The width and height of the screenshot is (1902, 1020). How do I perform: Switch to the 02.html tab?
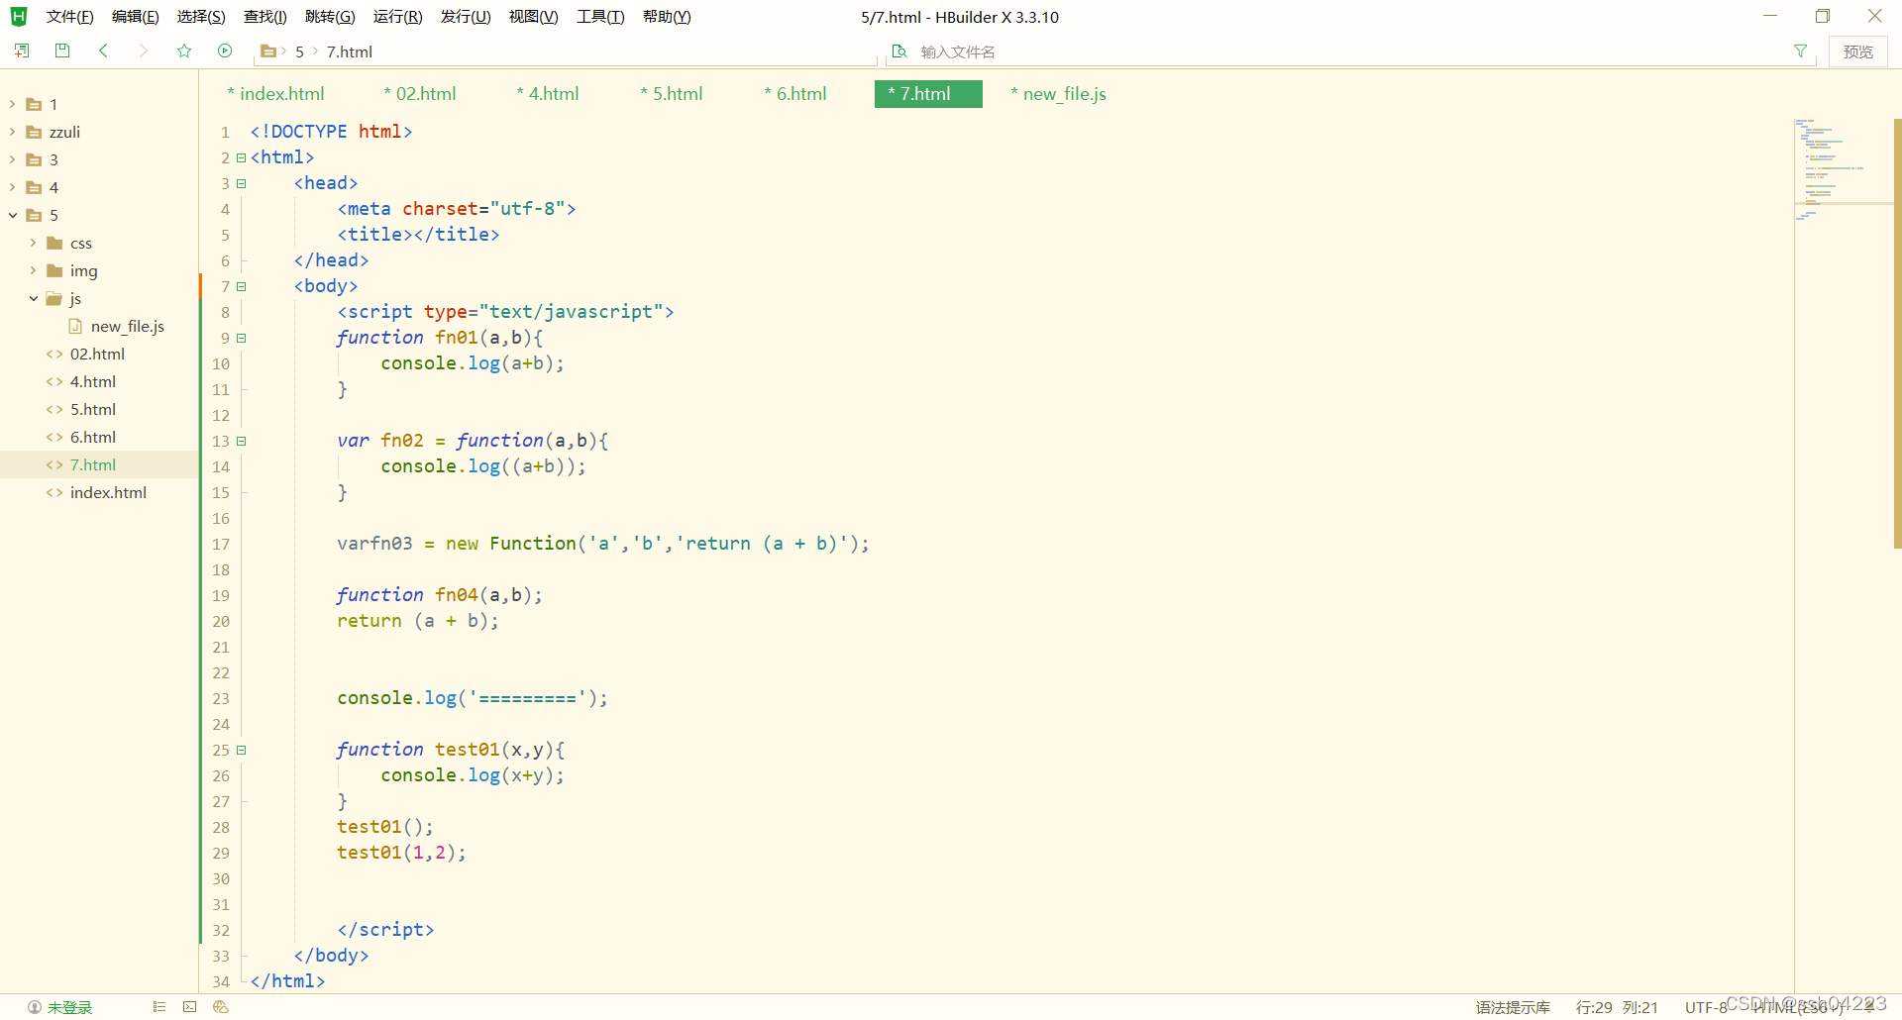tap(420, 94)
